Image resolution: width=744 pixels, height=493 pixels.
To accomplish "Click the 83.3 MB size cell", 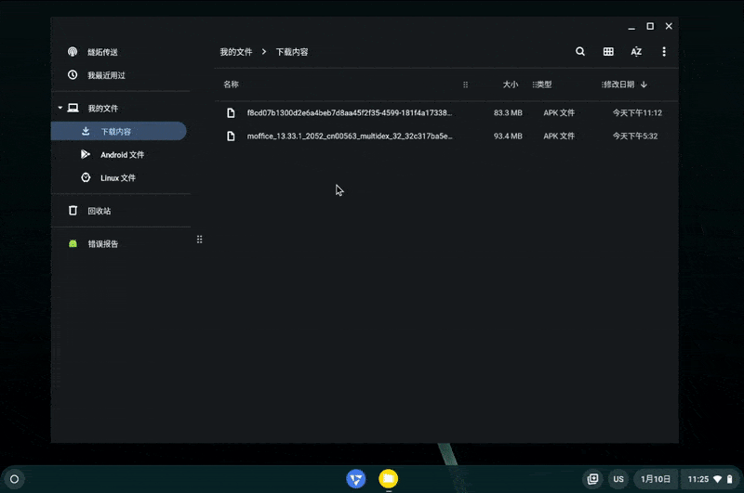I will pos(508,112).
